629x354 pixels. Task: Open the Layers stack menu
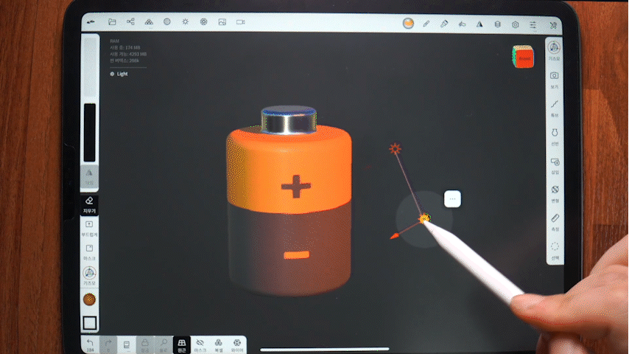point(497,24)
